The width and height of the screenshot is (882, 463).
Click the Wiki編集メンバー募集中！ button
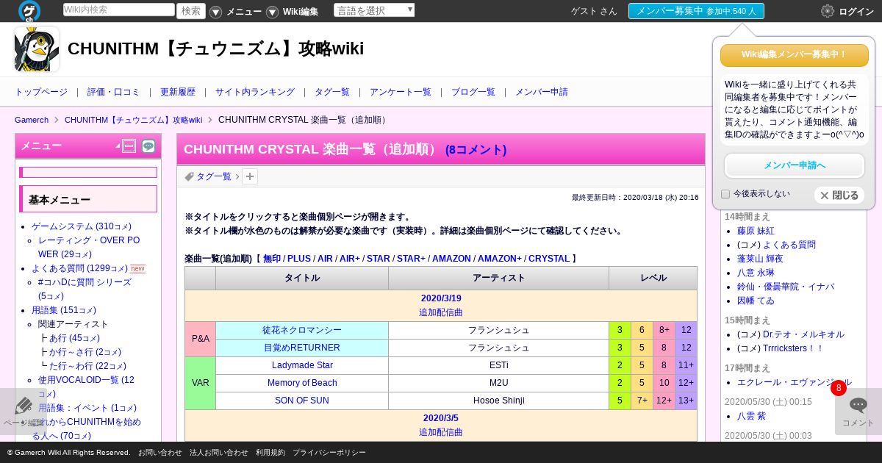[x=795, y=55]
